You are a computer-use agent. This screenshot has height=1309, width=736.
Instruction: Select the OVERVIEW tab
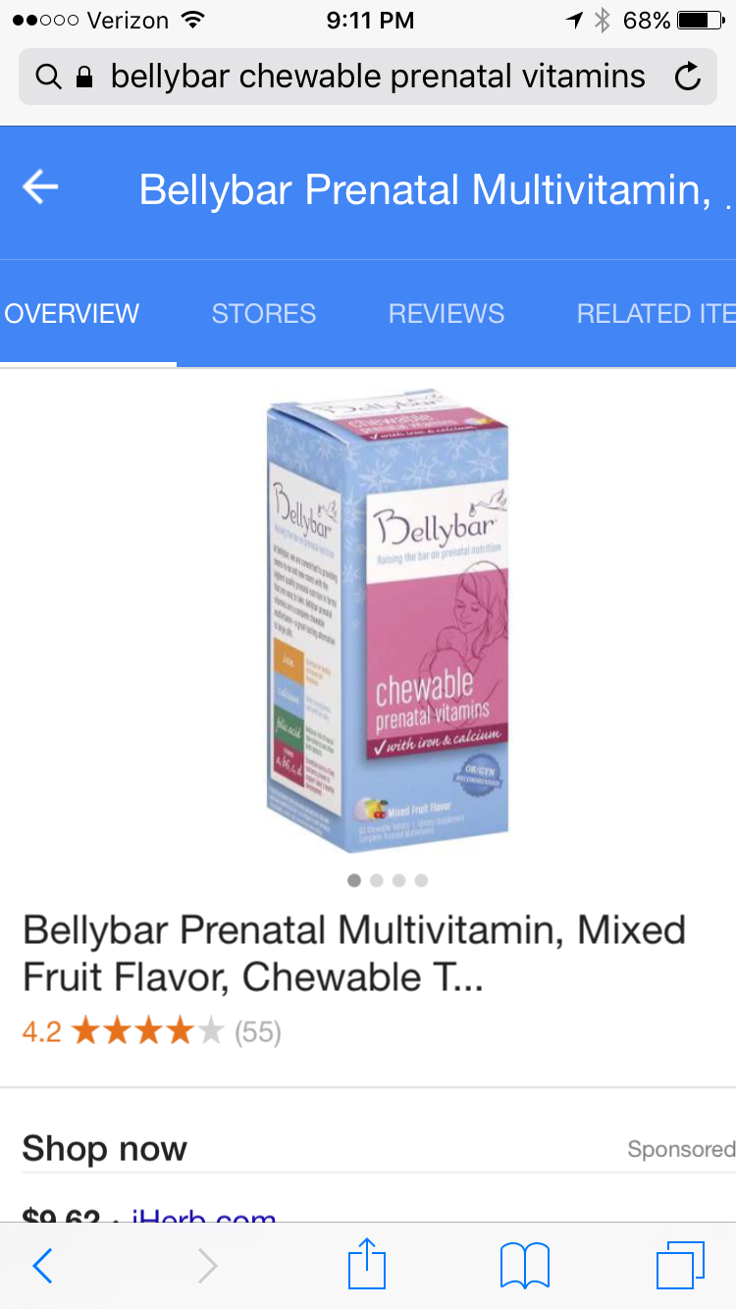click(73, 314)
